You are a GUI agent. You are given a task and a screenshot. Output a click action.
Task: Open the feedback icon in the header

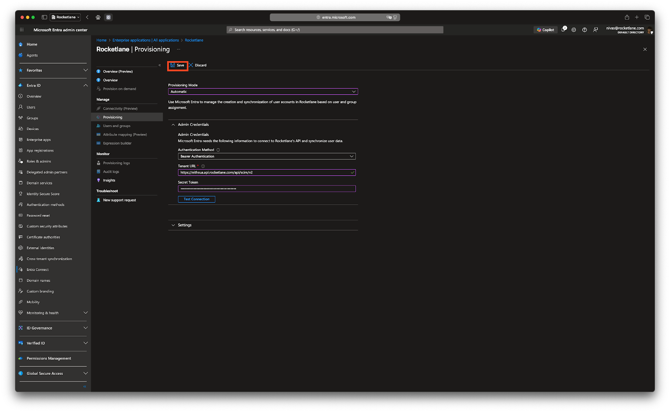pos(595,30)
